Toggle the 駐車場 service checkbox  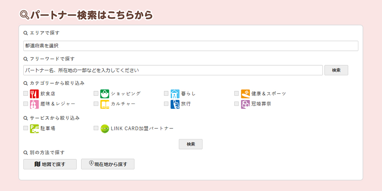coord(26,128)
